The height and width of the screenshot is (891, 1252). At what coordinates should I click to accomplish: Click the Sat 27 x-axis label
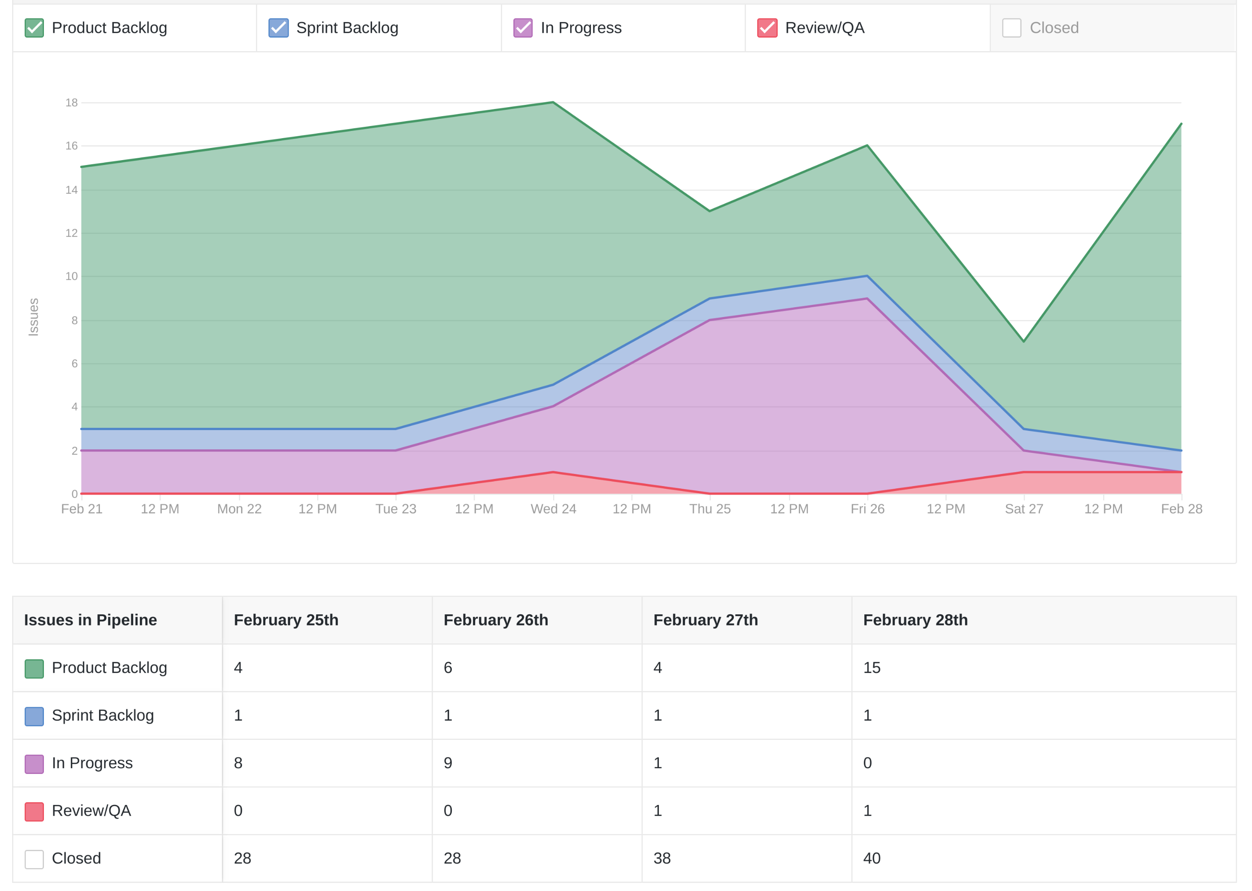point(1024,509)
